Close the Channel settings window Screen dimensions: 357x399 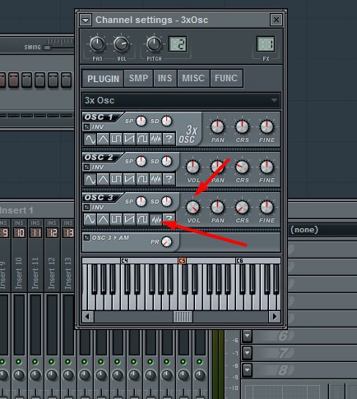tap(276, 20)
